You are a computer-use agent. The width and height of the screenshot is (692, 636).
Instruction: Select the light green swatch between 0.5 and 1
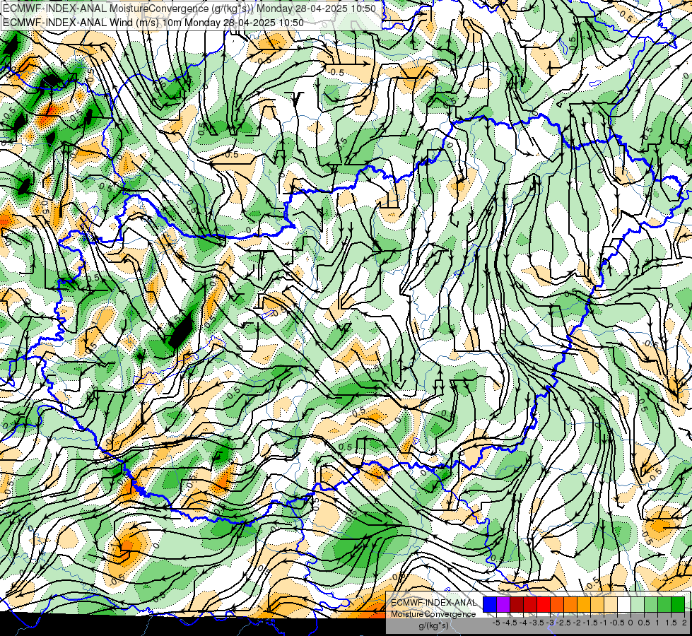point(651,605)
